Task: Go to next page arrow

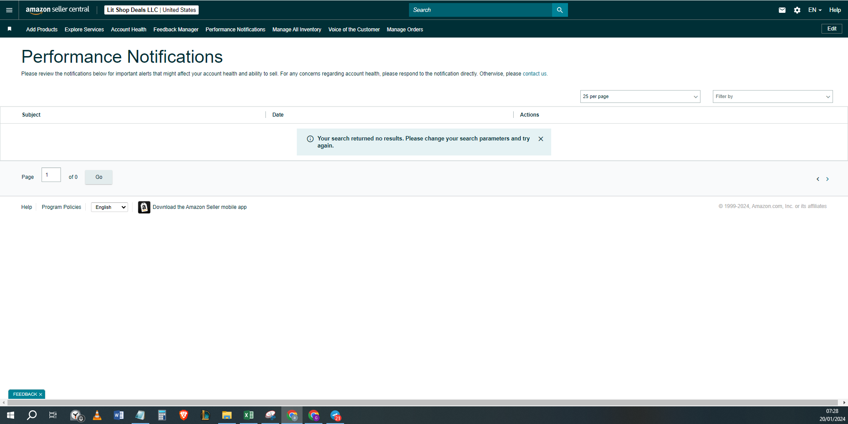Action: [827, 179]
